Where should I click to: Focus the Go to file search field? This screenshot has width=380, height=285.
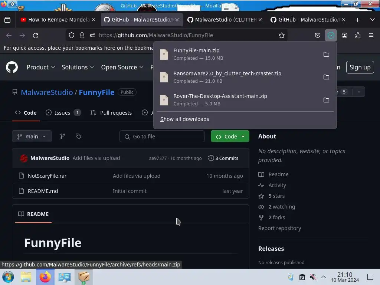(x=162, y=137)
